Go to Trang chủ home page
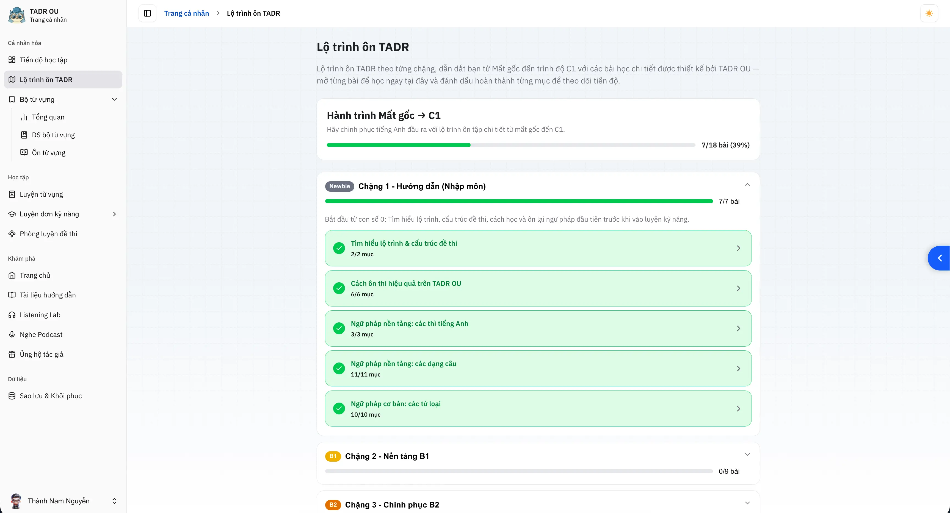 click(63, 275)
